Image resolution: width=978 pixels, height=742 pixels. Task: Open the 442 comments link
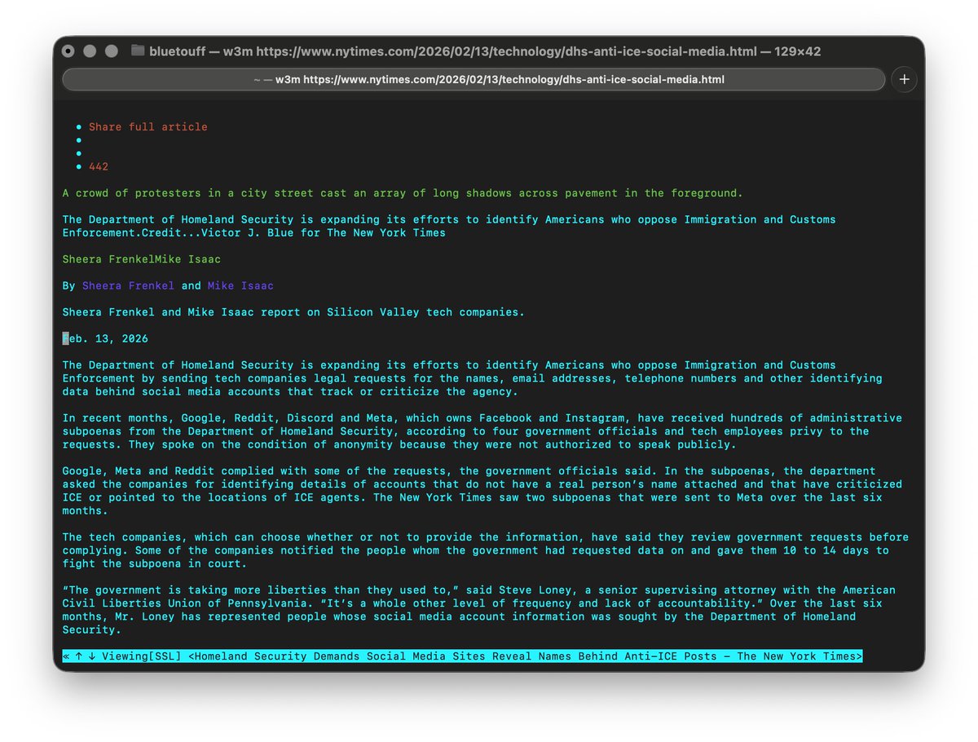[x=99, y=166]
